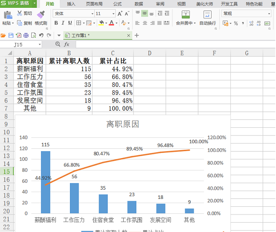This screenshot has height=232, width=276.
Task: Open the 页面布局 (Page Layout) tab
Action: coord(94,4)
